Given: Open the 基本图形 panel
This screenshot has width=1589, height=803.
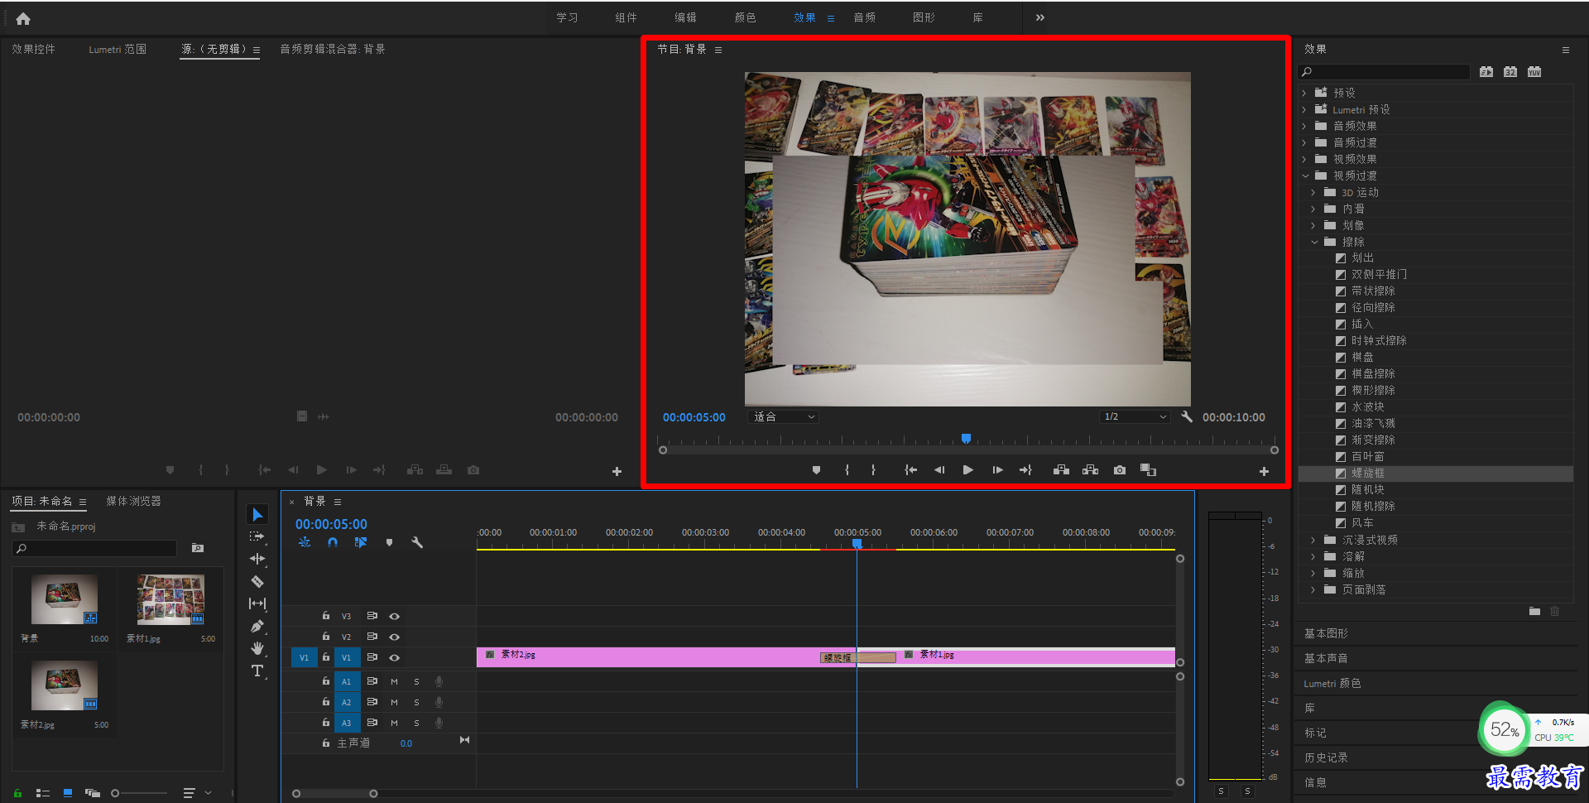Looking at the screenshot, I should (1326, 633).
